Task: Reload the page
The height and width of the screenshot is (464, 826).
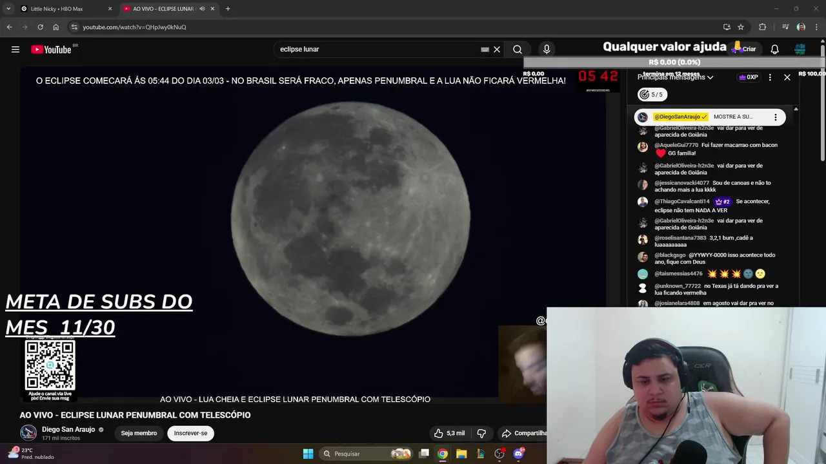Action: (x=40, y=27)
